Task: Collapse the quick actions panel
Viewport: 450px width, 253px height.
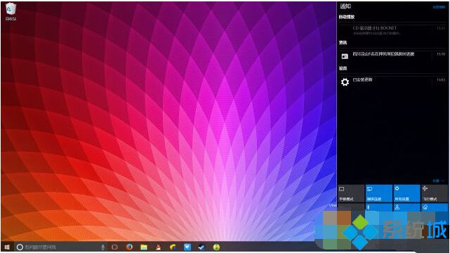Action: (439, 181)
